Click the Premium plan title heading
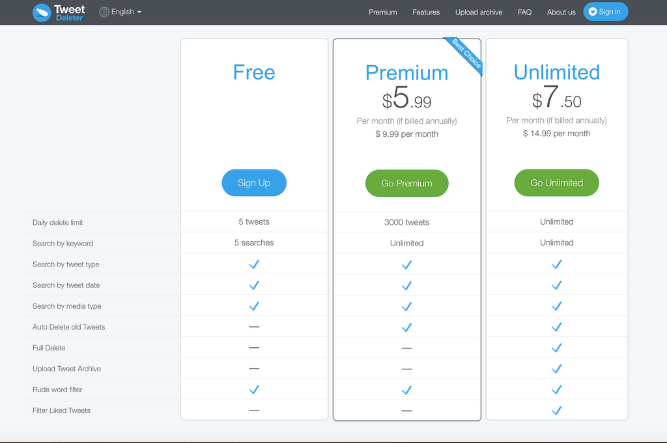This screenshot has height=443, width=667. [x=406, y=72]
